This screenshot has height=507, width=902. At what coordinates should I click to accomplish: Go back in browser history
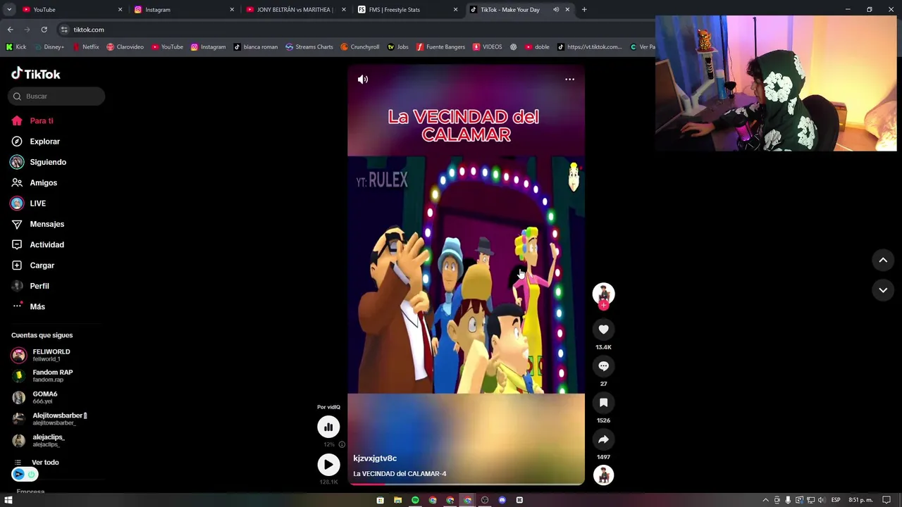[11, 30]
